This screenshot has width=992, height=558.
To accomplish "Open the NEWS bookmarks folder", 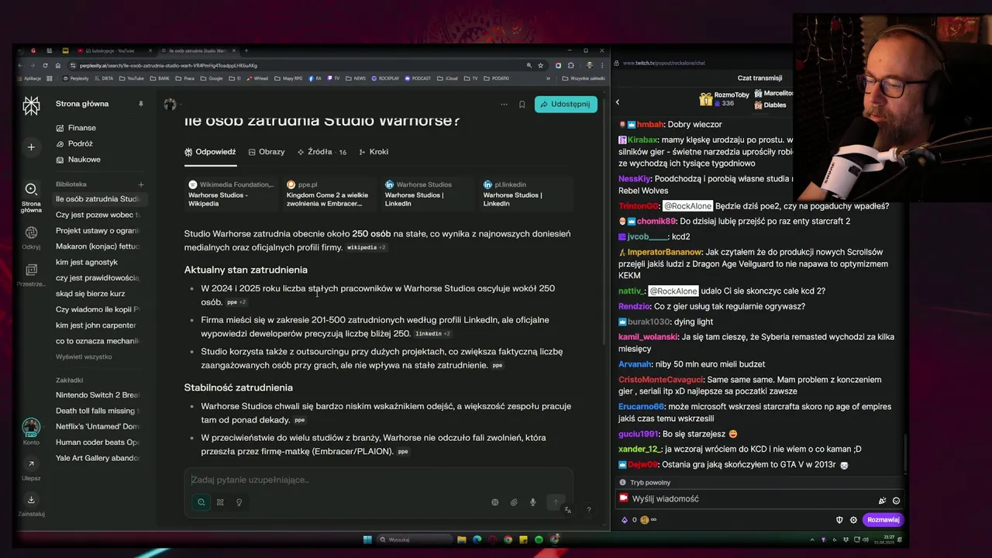I will (x=356, y=78).
